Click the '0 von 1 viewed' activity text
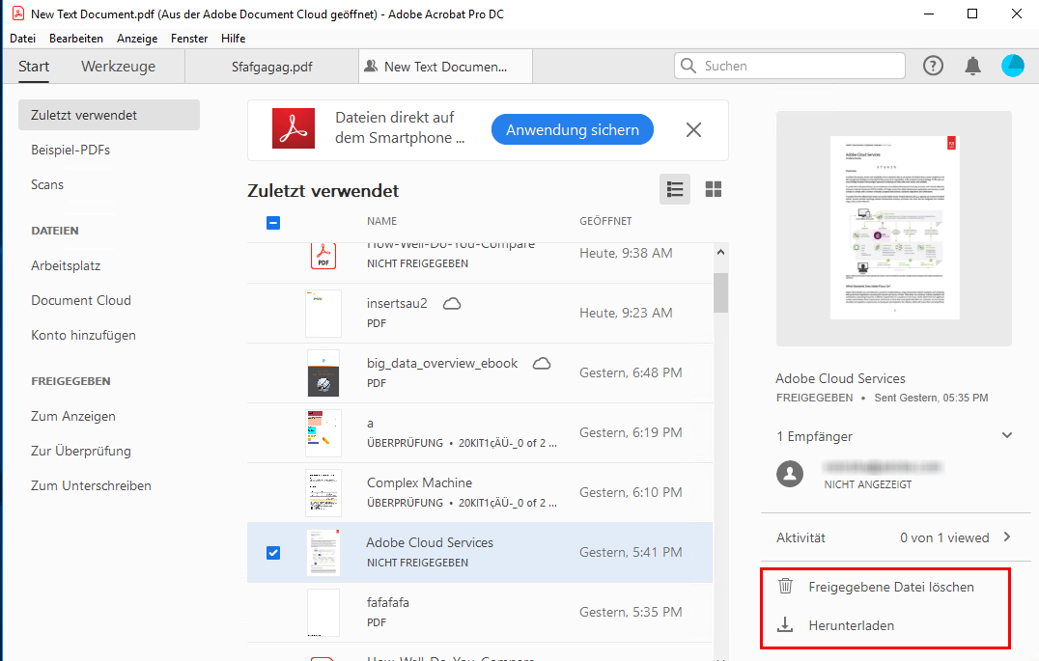This screenshot has width=1039, height=661. pos(944,537)
